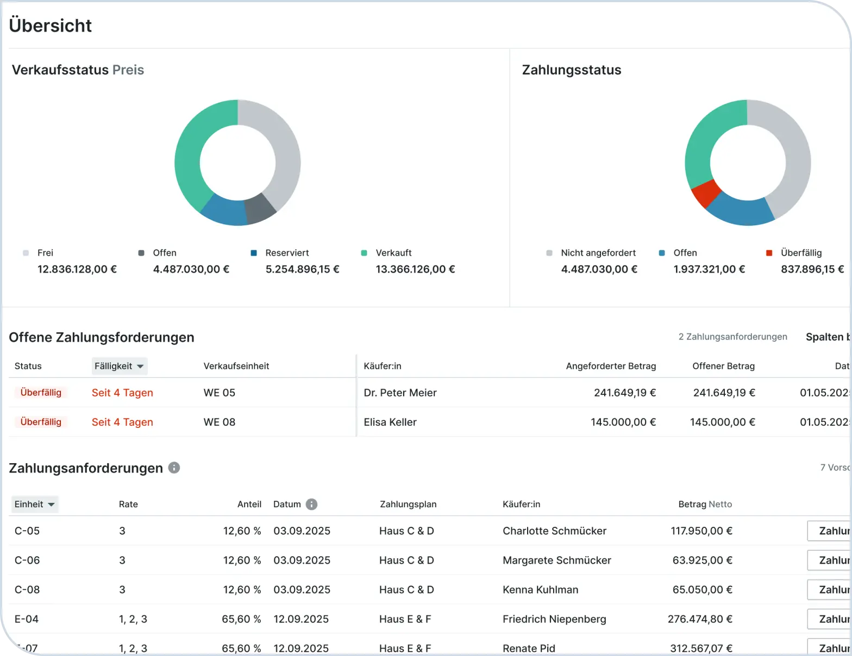Click Zahlung button in row C-08
The image size is (852, 656).
[829, 590]
